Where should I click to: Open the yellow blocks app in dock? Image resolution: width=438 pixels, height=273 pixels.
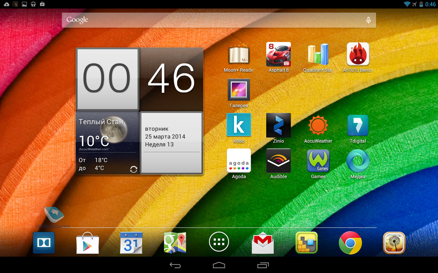(307, 243)
